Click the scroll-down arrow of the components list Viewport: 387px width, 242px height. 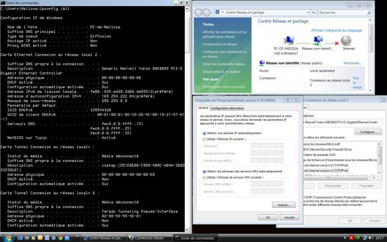click(x=379, y=173)
